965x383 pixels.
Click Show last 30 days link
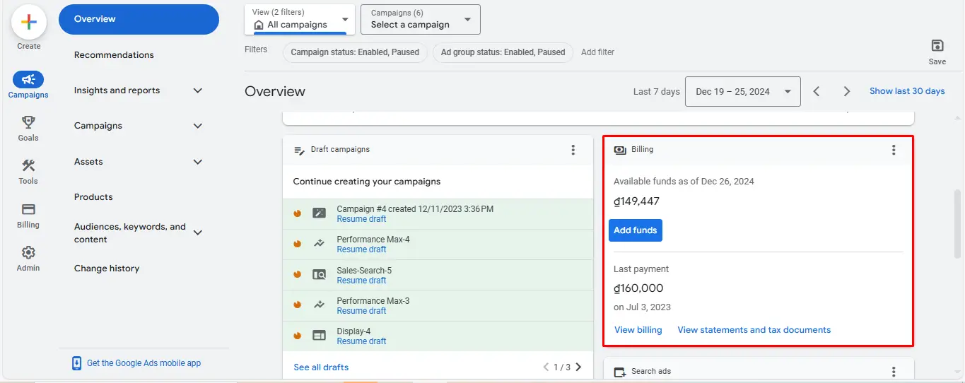click(907, 91)
